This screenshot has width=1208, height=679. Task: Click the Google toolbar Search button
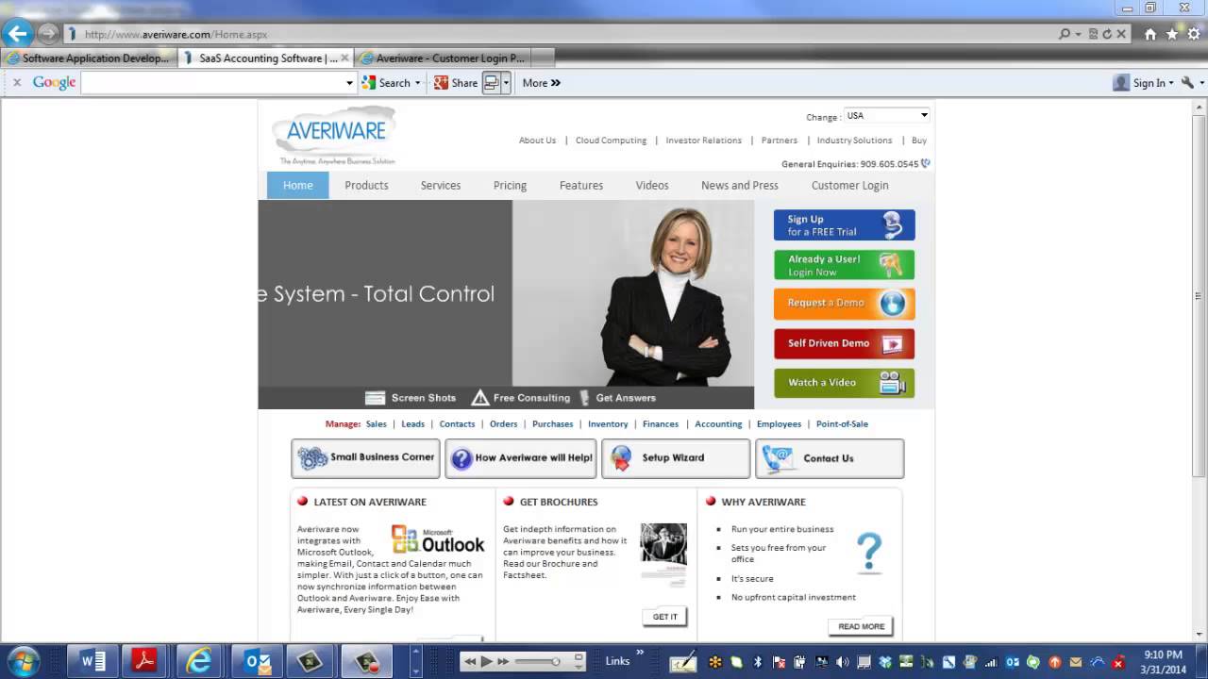391,83
